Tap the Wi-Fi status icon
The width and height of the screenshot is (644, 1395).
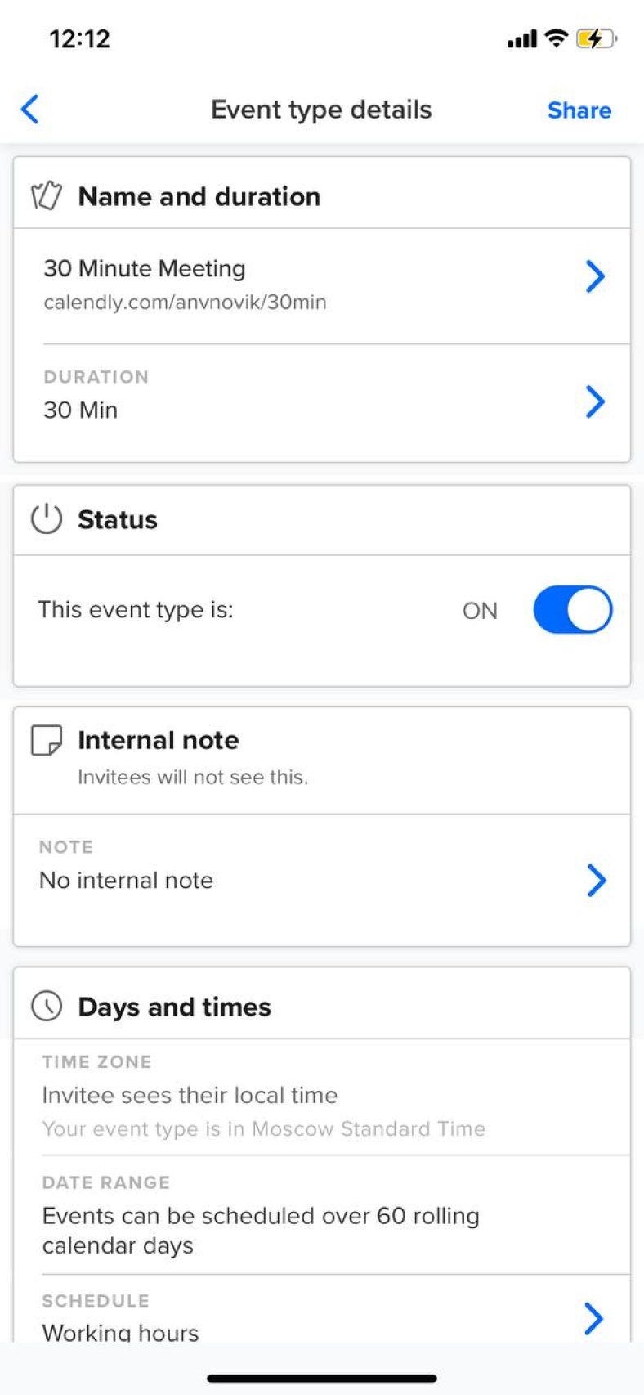[557, 38]
